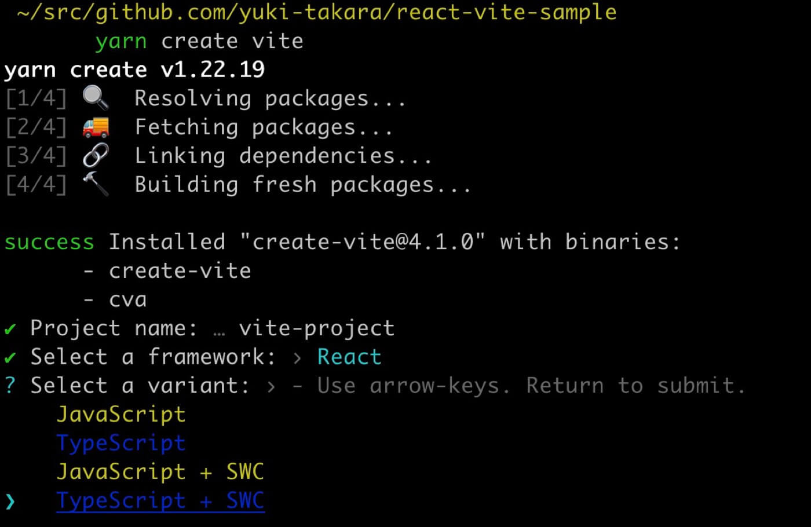Click the delivery truck emoji icon
Viewport: 811px width, 527px height.
point(96,127)
